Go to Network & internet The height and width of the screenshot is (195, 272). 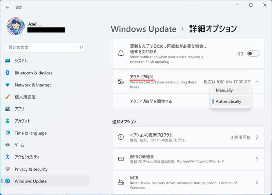45,85
